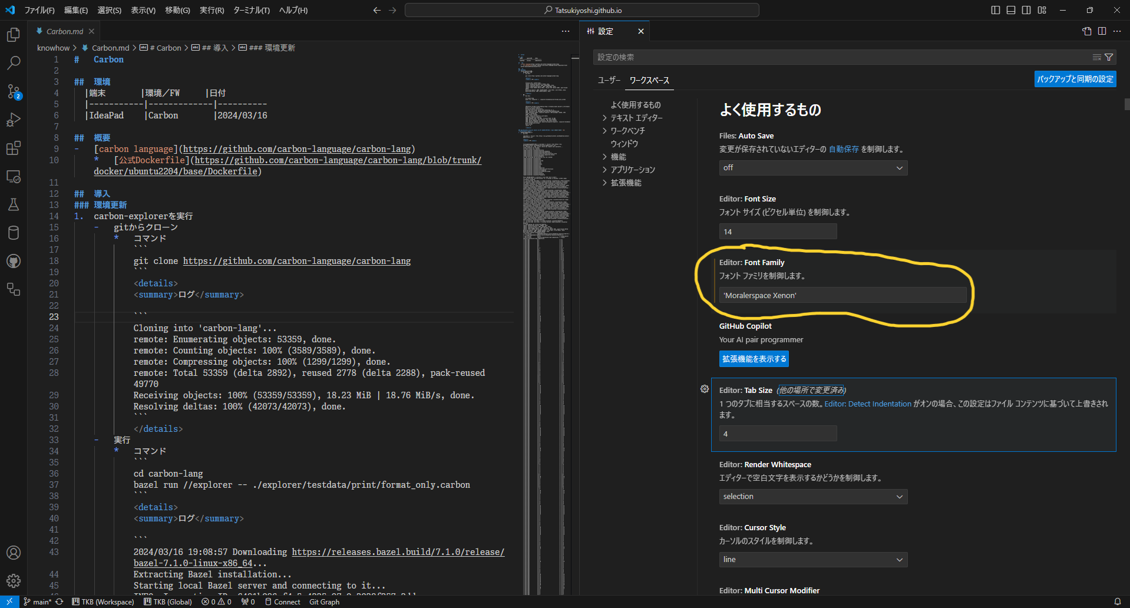
Task: Open gear menu for Tab Size setting
Action: click(x=704, y=389)
